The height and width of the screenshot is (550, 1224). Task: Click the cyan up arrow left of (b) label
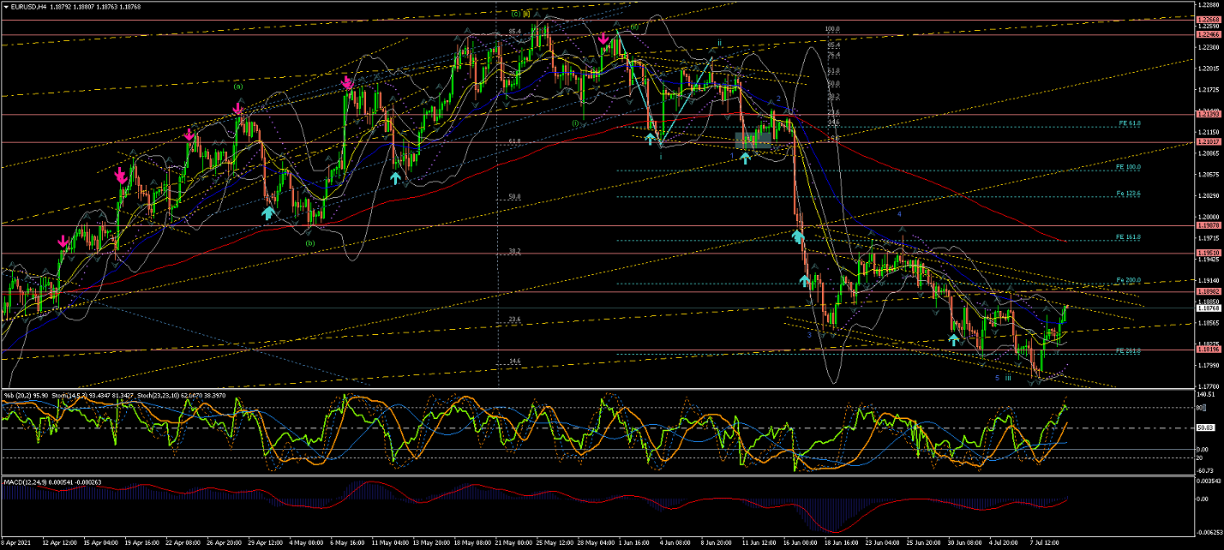268,212
